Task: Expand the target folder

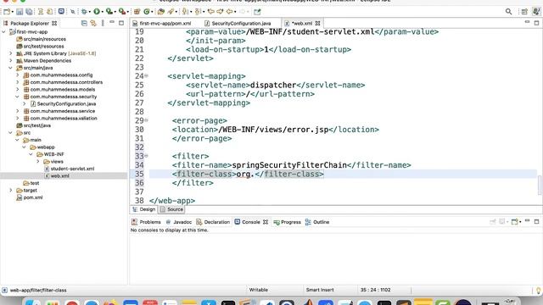Action: pyautogui.click(x=11, y=190)
